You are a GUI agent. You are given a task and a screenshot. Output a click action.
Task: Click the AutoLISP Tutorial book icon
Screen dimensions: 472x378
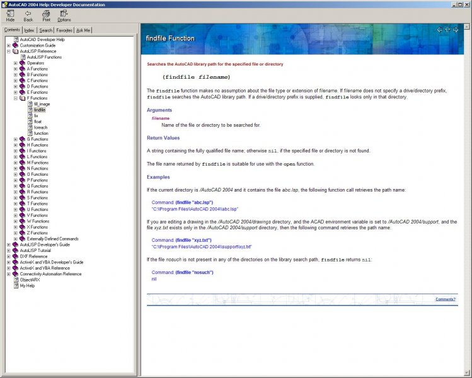tap(15, 250)
